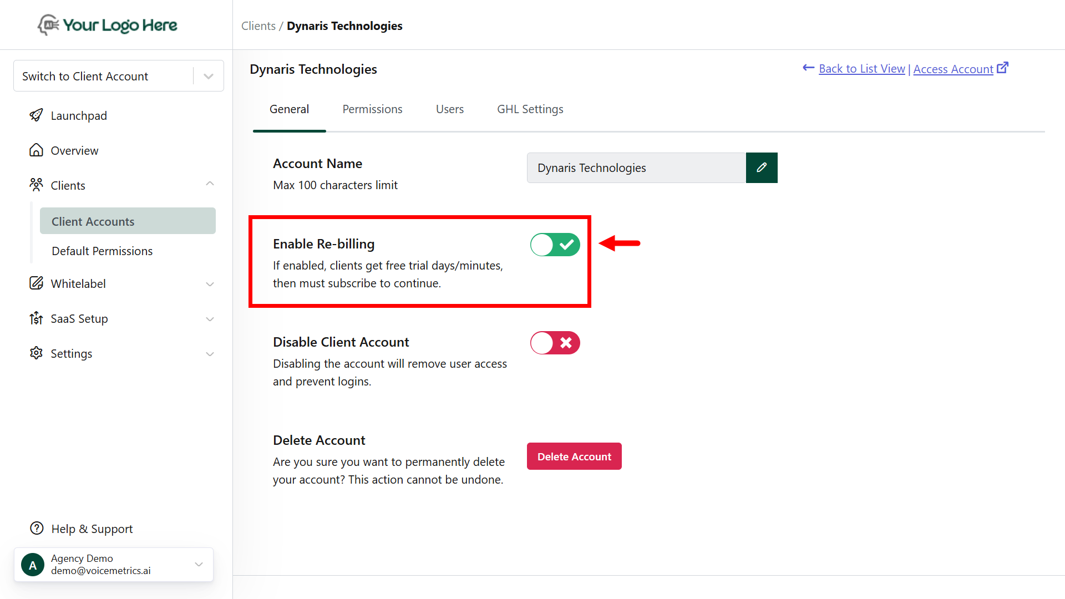Click the SaaS Setup sliders icon
This screenshot has height=599, width=1065.
[x=36, y=318]
